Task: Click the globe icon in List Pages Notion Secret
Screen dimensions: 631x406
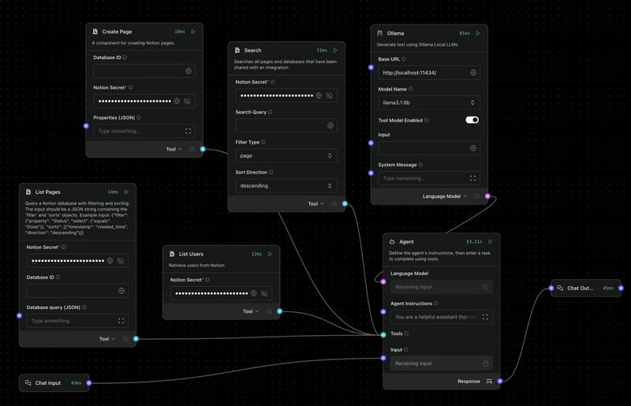Action: [x=110, y=261]
